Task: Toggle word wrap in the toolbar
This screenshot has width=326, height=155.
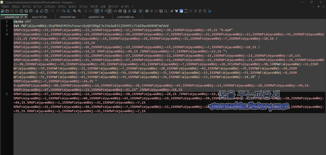Action: [97, 11]
